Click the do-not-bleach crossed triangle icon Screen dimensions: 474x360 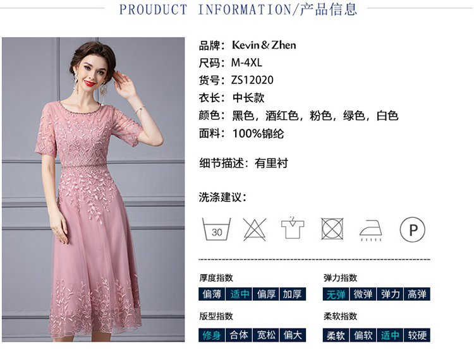[x=255, y=229]
